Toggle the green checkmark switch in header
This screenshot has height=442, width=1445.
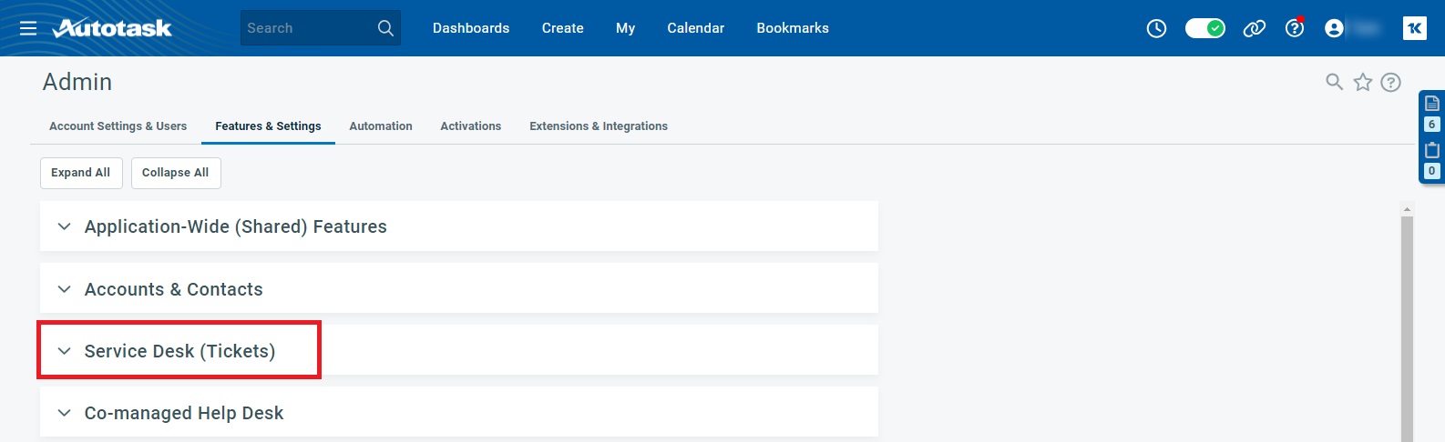pyautogui.click(x=1204, y=28)
